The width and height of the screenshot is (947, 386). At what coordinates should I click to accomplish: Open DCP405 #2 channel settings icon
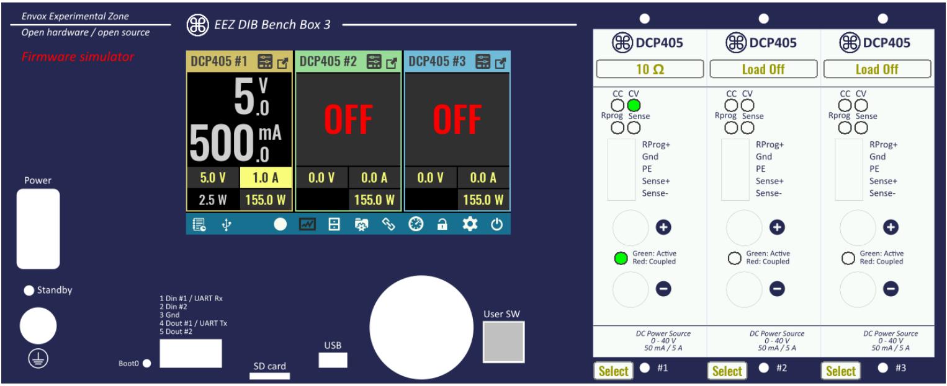point(374,61)
